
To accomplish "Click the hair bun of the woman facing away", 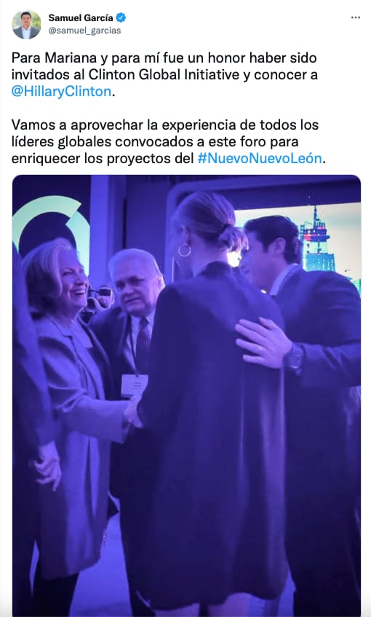I will 233,237.
